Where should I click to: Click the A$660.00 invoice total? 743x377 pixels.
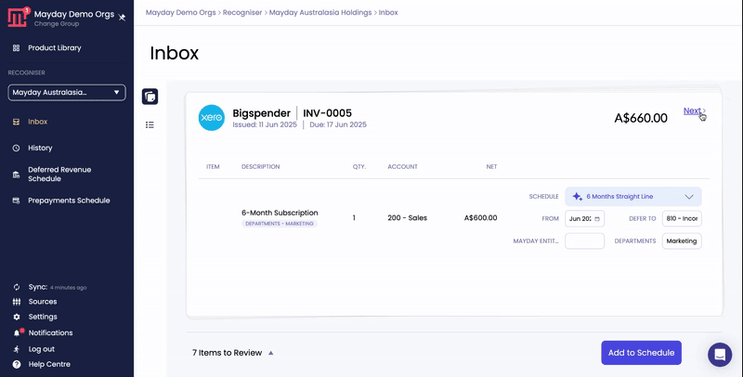(x=641, y=118)
